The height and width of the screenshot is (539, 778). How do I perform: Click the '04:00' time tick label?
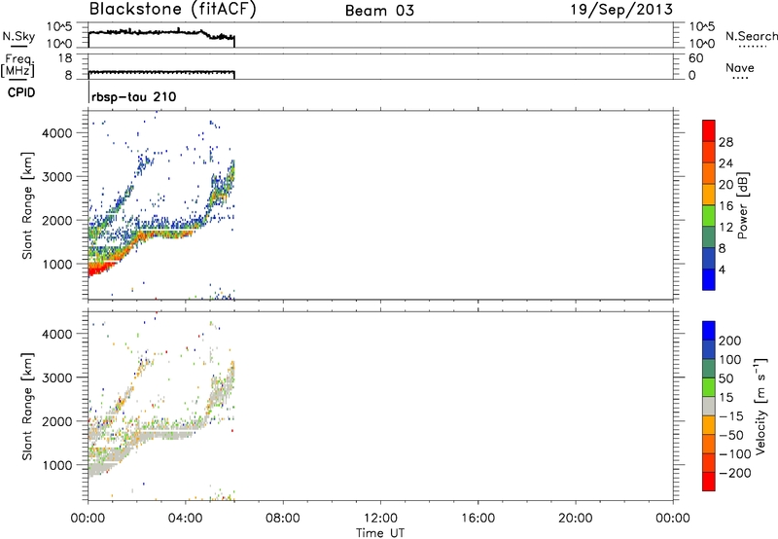186,519
